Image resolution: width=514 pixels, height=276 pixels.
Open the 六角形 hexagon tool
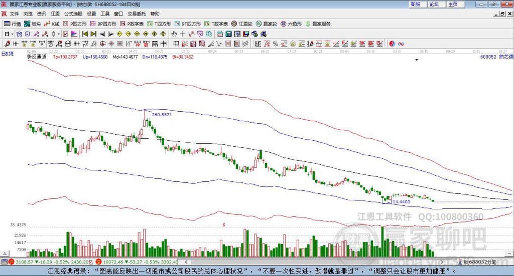(x=291, y=24)
